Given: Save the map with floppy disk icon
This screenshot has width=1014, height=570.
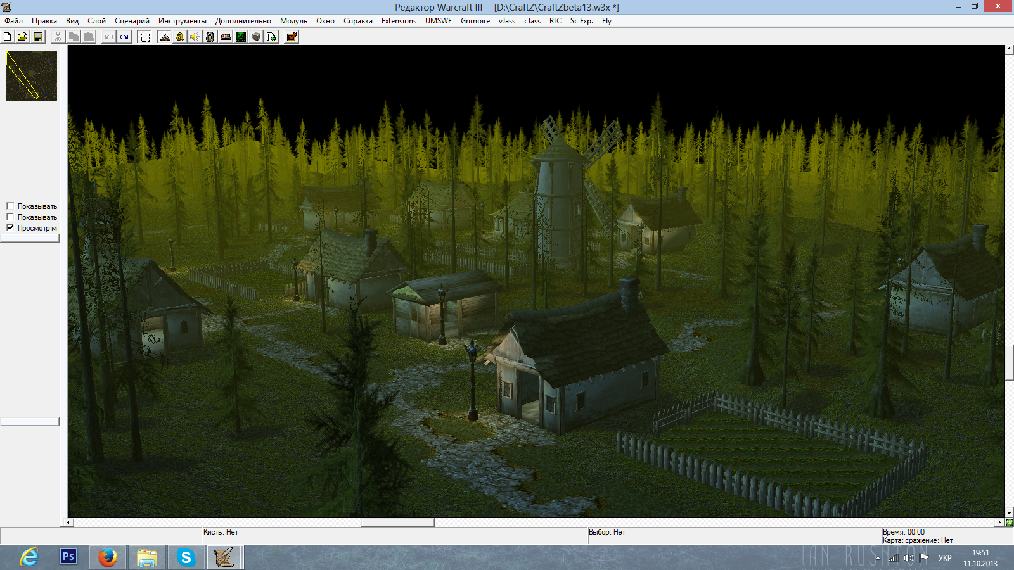Looking at the screenshot, I should coord(38,37).
